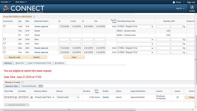
Task: Click empty In field for Sat 6/18
Action: click(x=64, y=39)
